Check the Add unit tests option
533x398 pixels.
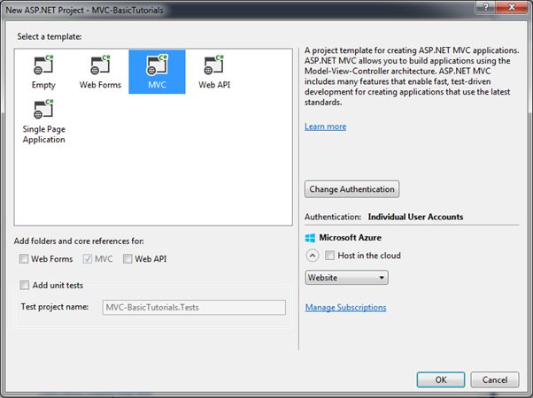tap(25, 285)
